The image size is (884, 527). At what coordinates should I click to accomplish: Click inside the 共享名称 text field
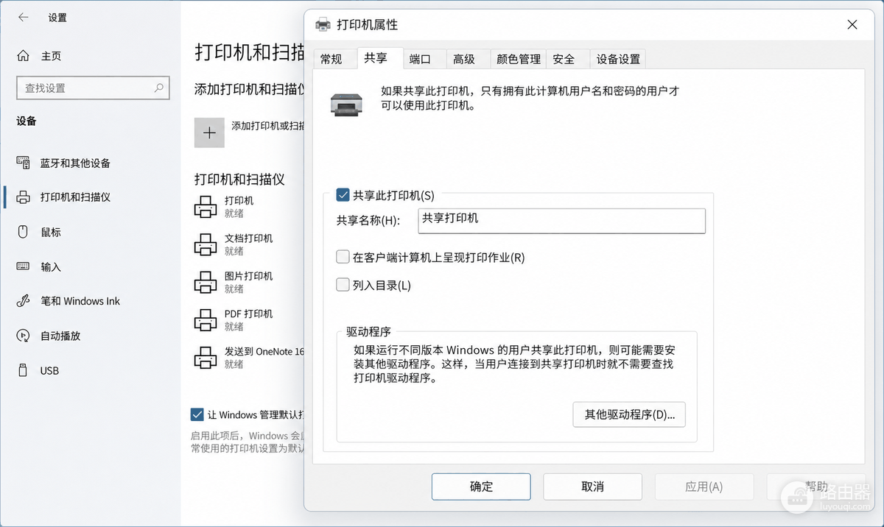tap(561, 221)
